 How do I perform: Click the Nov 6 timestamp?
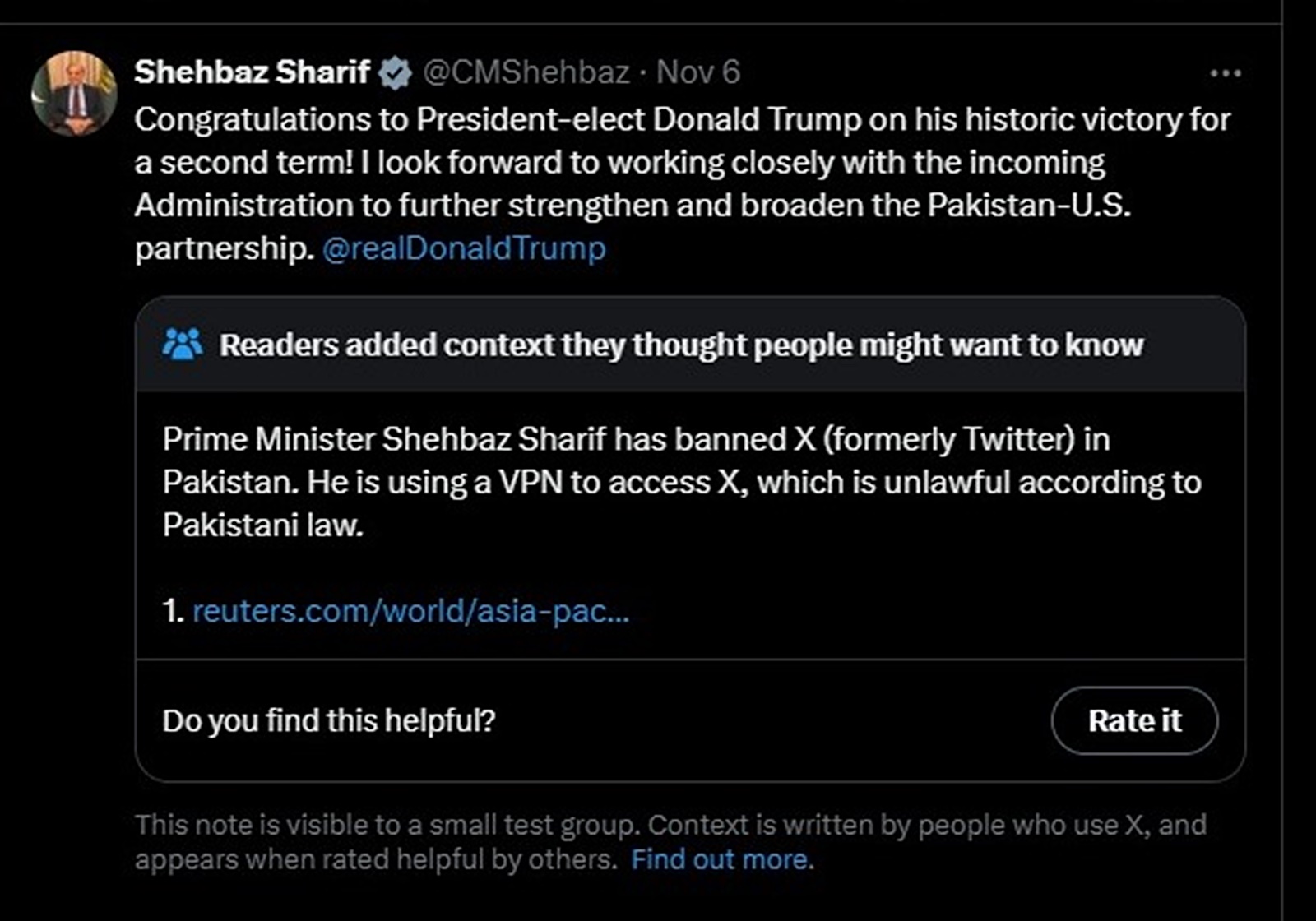(x=698, y=73)
